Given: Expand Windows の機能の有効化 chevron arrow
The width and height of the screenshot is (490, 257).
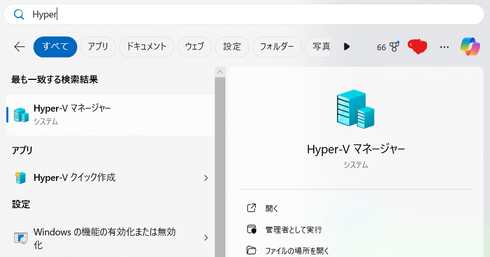Looking at the screenshot, I should (x=206, y=238).
